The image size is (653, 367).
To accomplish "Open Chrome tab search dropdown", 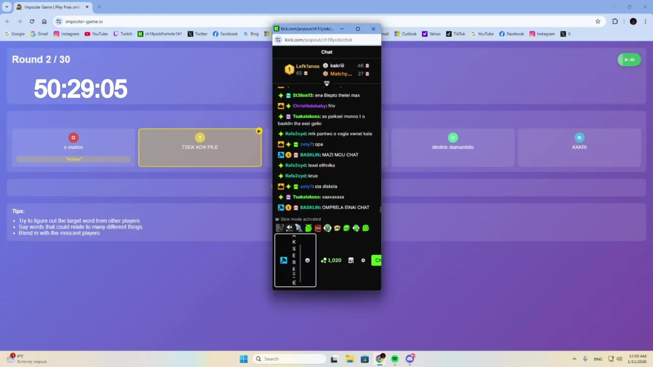I will pos(7,7).
